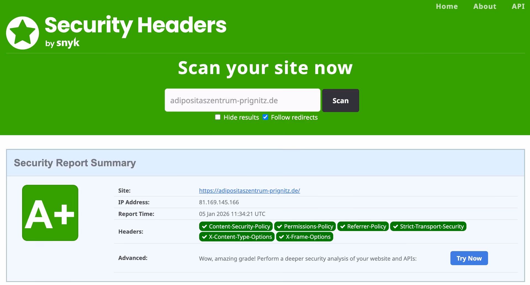Select the Content-Security-Policy header badge

235,226
